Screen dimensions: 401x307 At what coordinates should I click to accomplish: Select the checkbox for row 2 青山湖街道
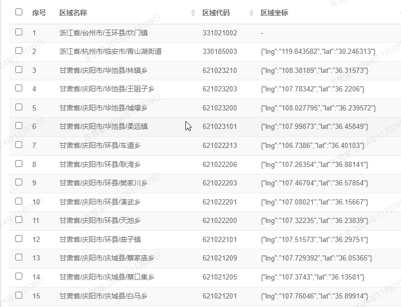pos(19,51)
